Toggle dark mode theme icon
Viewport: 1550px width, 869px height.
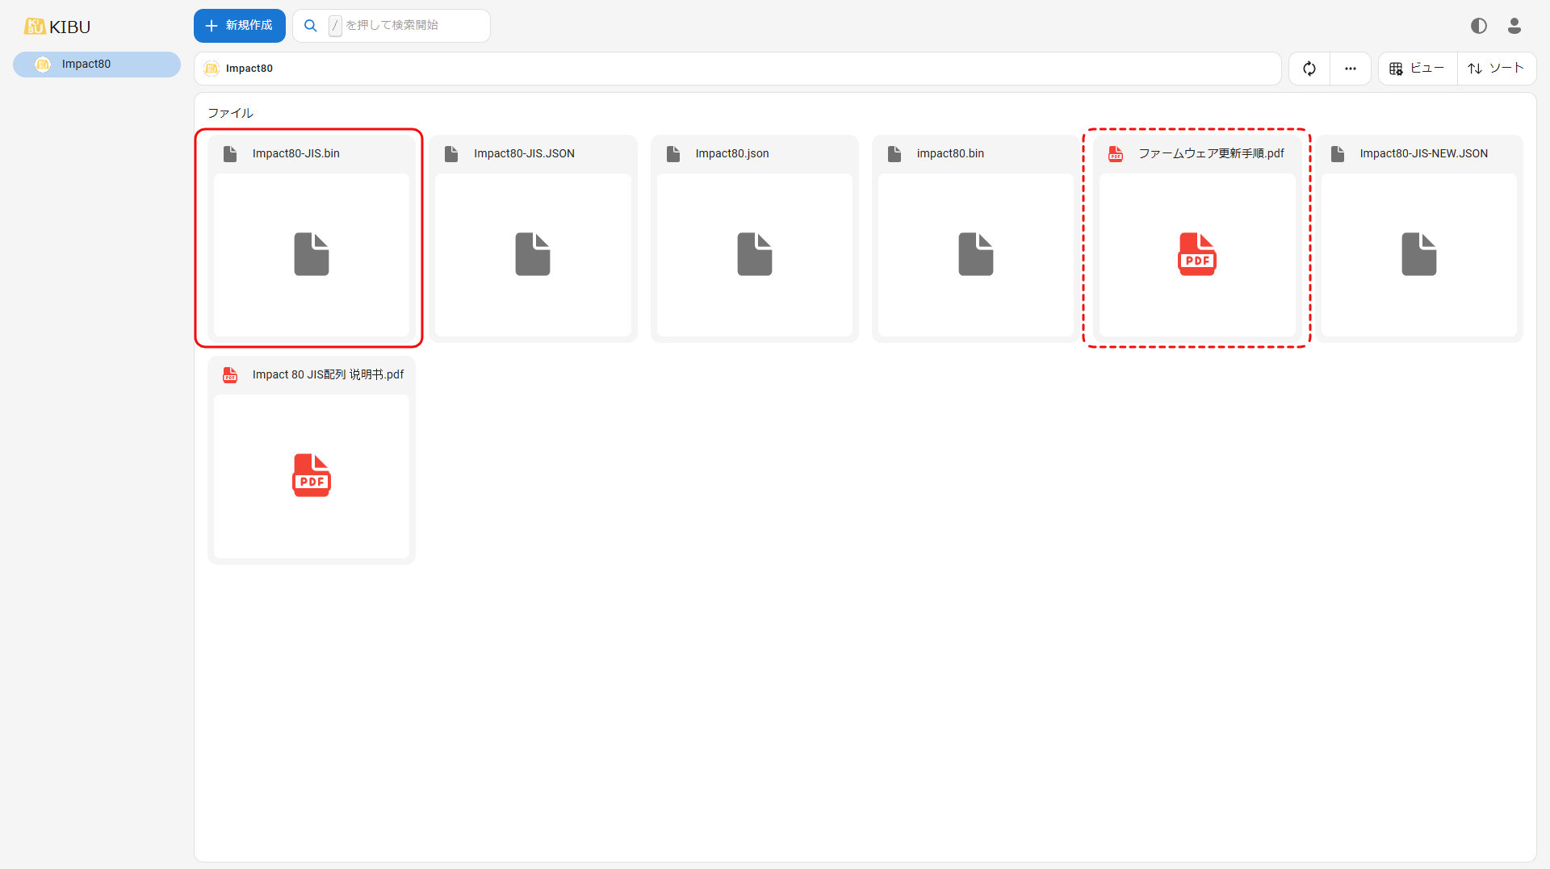coord(1478,26)
